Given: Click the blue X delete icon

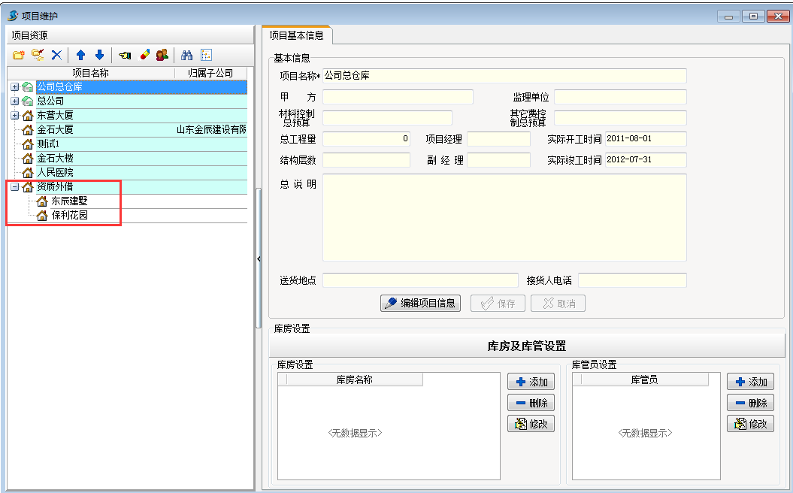Looking at the screenshot, I should point(56,55).
